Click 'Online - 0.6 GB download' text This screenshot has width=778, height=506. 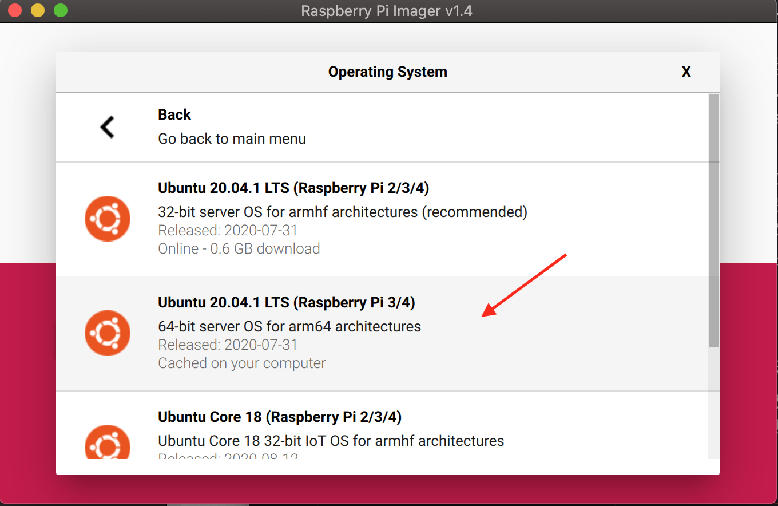(239, 249)
